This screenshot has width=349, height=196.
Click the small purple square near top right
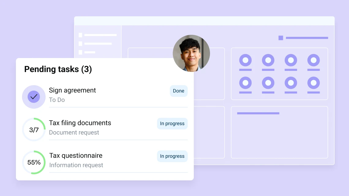click(280, 38)
